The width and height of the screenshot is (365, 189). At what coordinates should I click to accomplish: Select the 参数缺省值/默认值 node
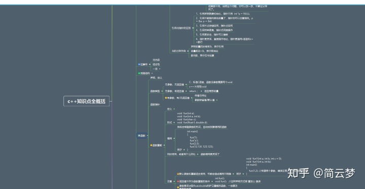coord(205,100)
